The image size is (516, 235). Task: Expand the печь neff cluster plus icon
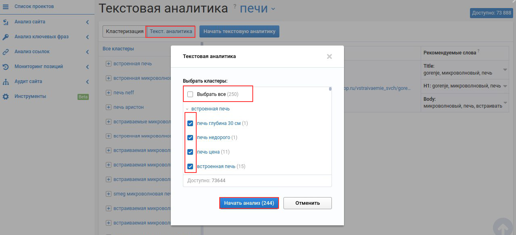[x=108, y=93]
